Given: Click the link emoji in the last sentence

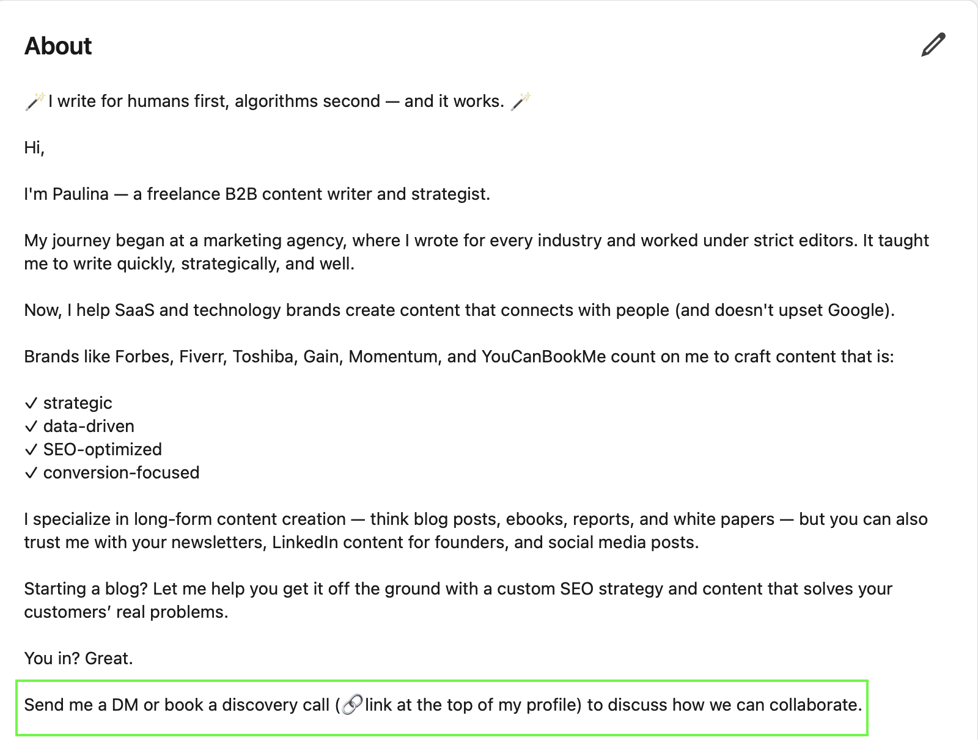Looking at the screenshot, I should click(351, 705).
